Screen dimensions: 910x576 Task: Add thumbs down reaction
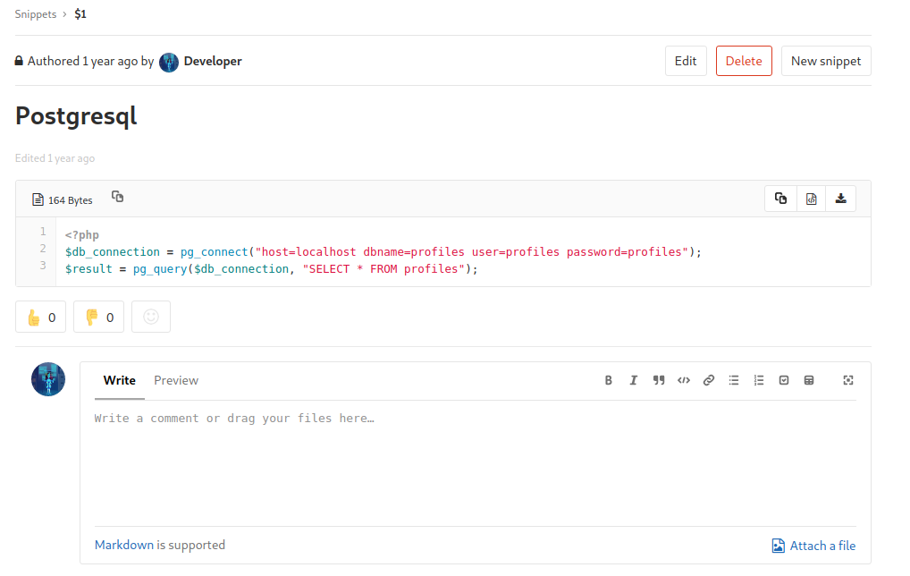[98, 317]
